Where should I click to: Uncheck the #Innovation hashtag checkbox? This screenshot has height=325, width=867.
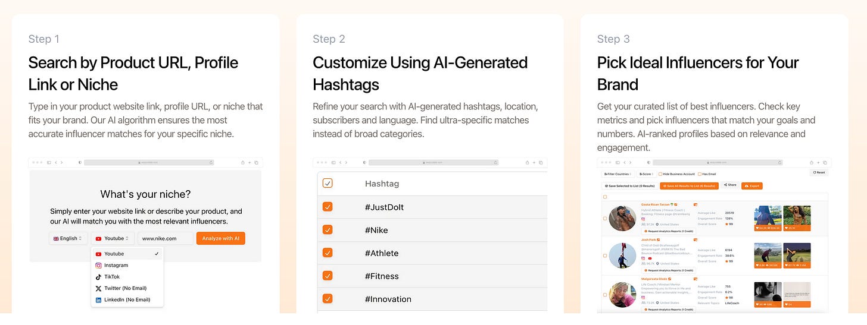pos(328,299)
